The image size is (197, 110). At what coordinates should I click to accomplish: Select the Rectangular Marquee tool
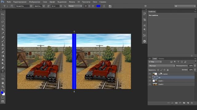(x=3, y=18)
